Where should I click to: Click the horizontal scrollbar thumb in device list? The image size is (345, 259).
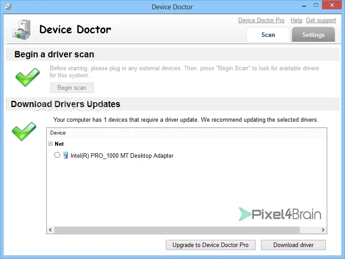[x=177, y=230]
